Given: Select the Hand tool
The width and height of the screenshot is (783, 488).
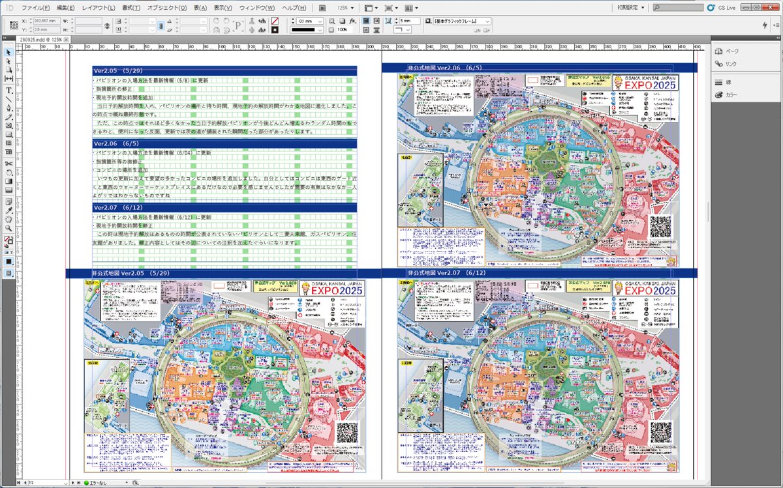Looking at the screenshot, I should [8, 219].
